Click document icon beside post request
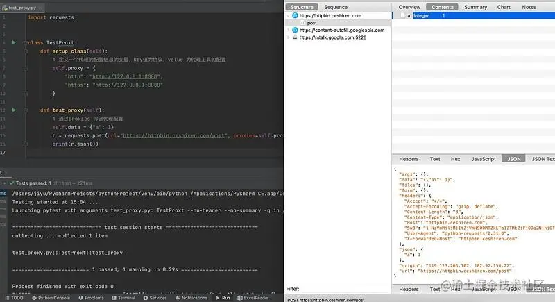This screenshot has height=302, width=555. (x=302, y=23)
